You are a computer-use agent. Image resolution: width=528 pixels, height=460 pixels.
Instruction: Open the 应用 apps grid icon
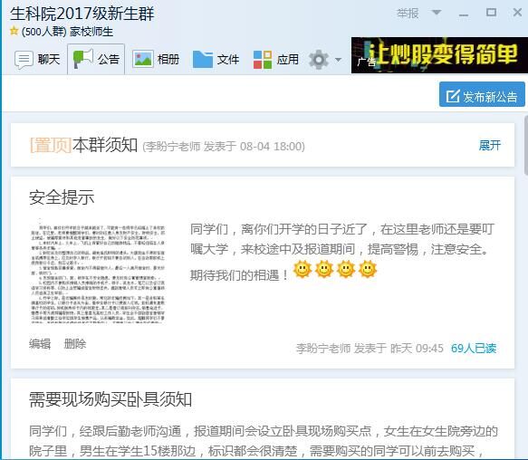pos(263,60)
